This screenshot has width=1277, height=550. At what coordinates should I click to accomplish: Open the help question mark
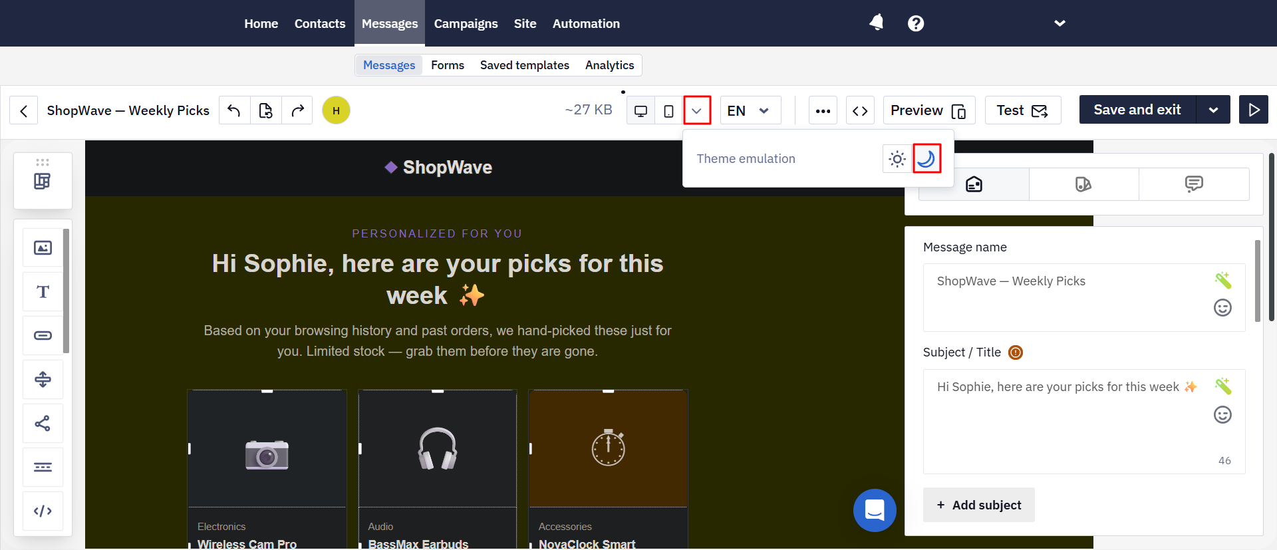(x=916, y=23)
